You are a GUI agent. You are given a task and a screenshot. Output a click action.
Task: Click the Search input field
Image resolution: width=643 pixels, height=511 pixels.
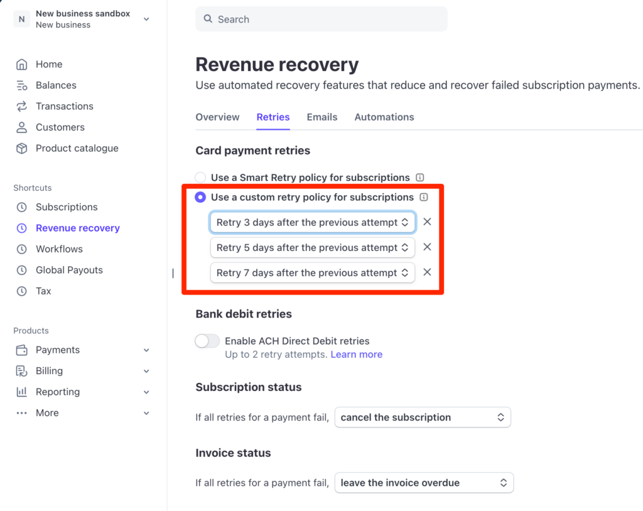(x=321, y=19)
